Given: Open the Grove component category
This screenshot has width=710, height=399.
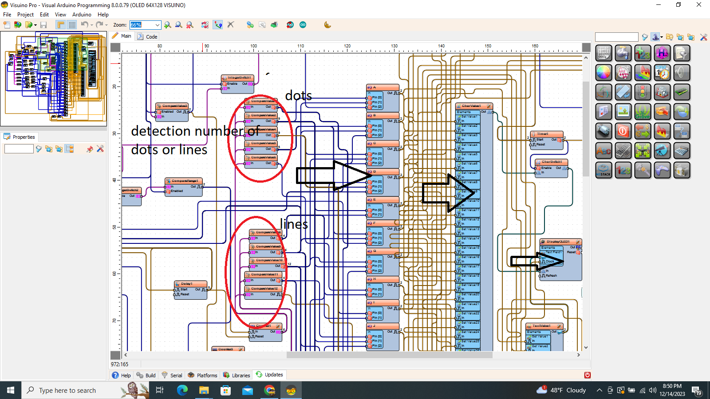Looking at the screenshot, I should click(643, 112).
